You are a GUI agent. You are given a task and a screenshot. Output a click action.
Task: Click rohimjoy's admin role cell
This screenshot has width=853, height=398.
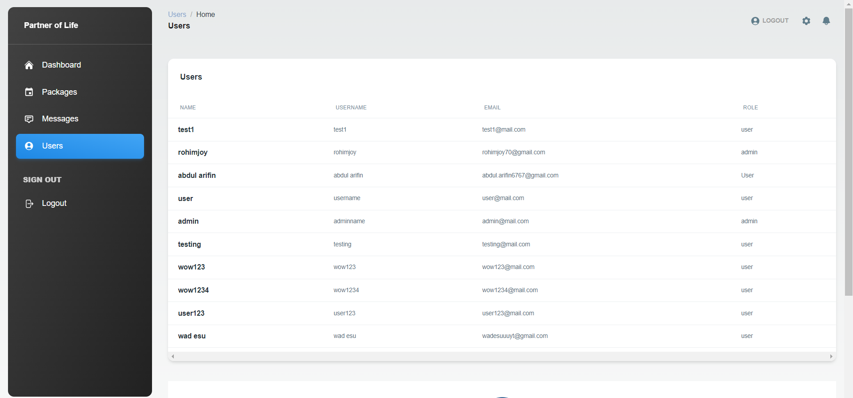tap(749, 152)
